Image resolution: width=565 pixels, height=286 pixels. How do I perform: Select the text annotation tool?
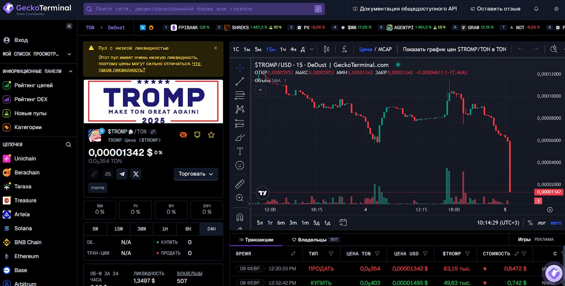click(240, 151)
